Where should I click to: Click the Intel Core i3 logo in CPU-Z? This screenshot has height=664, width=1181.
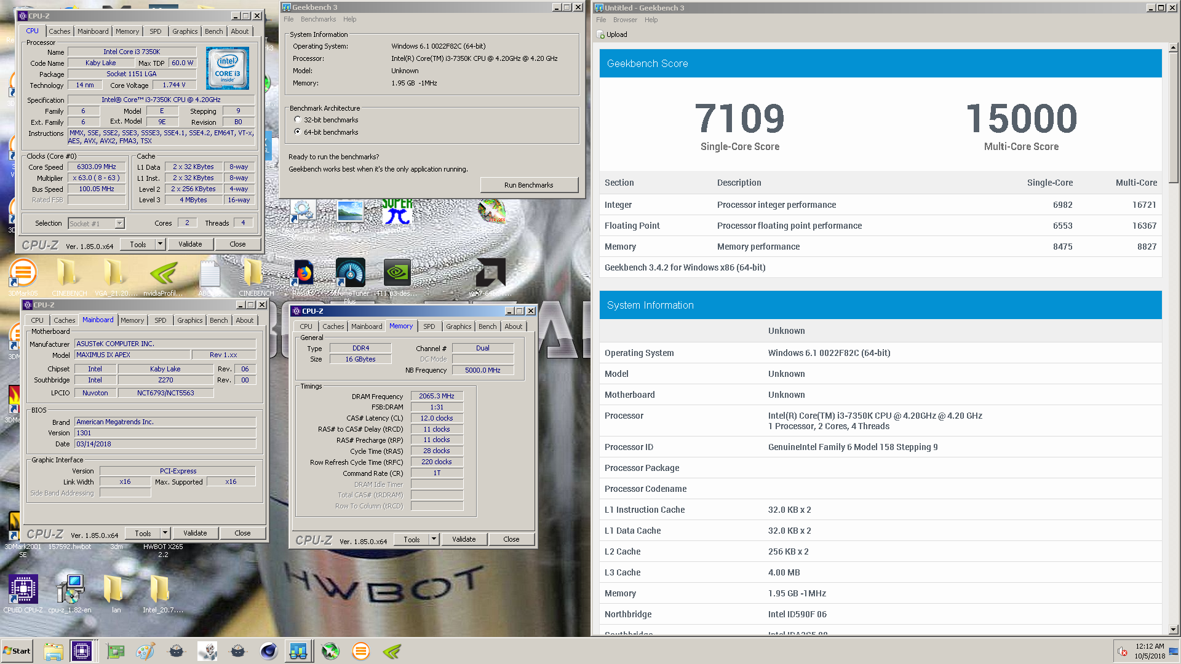click(x=228, y=68)
